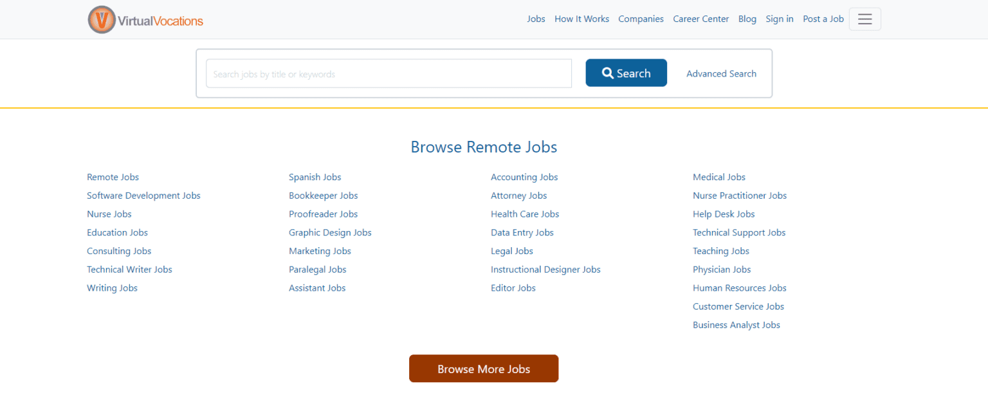Open the Companies page
988x406 pixels.
pos(641,19)
